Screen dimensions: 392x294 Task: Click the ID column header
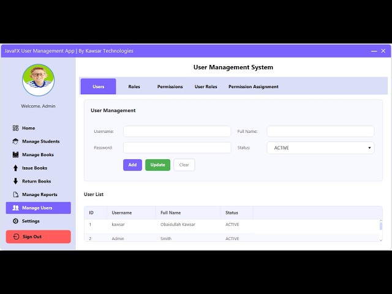(96, 213)
